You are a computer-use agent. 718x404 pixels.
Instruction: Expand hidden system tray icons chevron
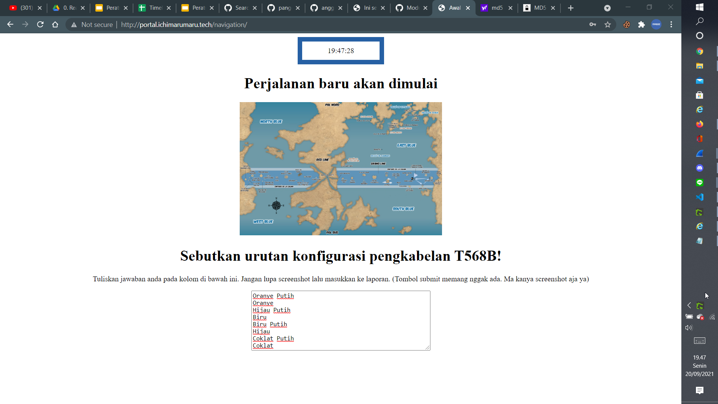pyautogui.click(x=689, y=306)
